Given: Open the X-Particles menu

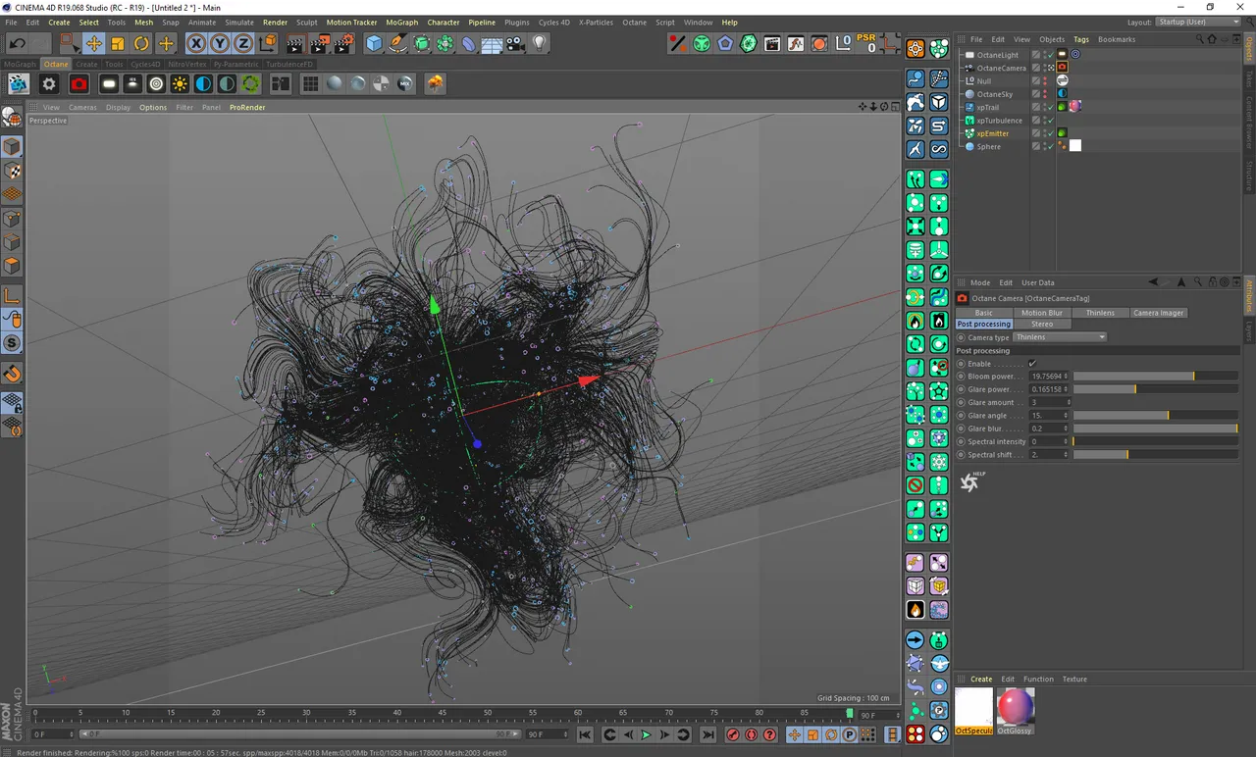Looking at the screenshot, I should [x=596, y=22].
